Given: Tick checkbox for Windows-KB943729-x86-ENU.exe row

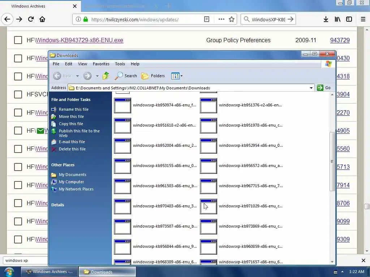Looking at the screenshot, I should [18, 40].
